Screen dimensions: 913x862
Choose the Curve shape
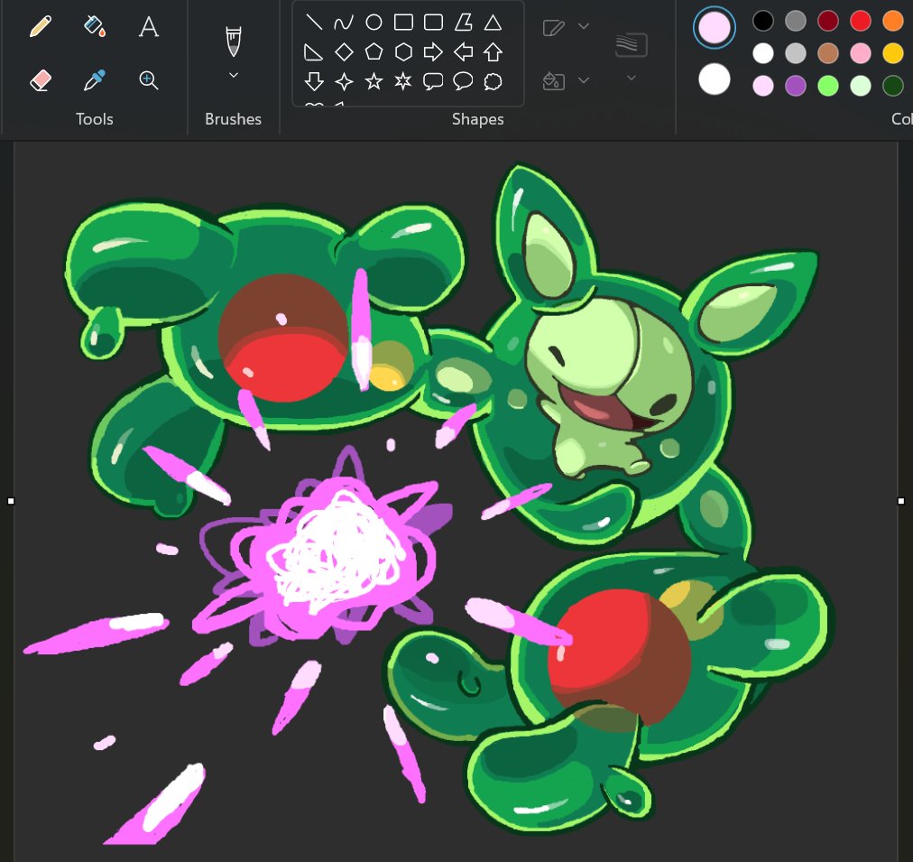[344, 23]
